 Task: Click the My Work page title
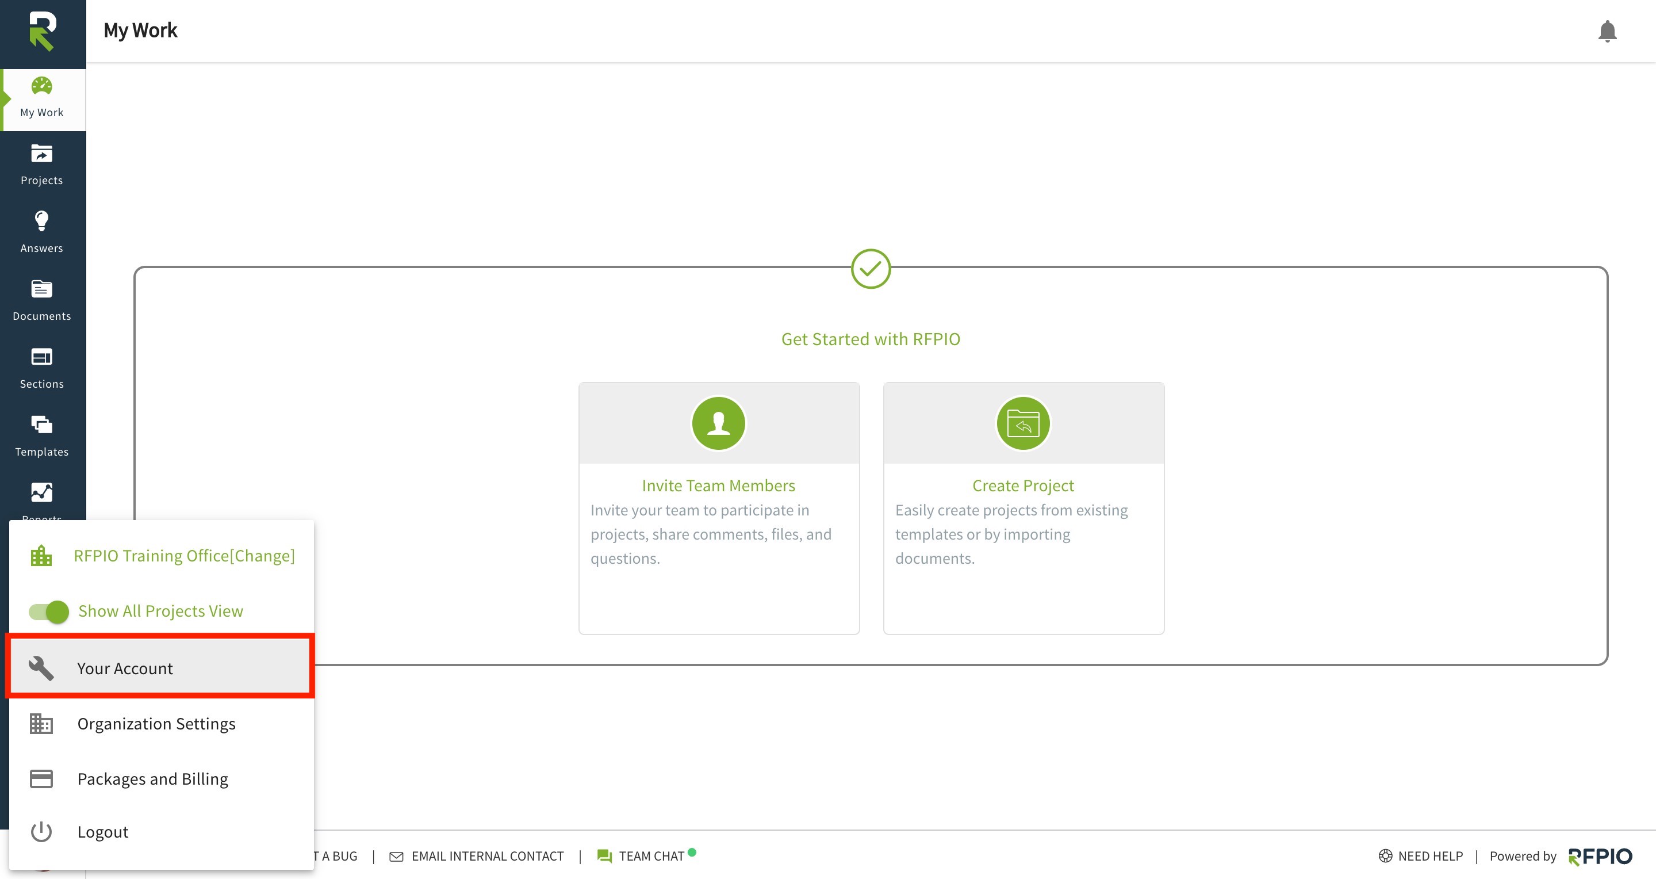point(140,30)
